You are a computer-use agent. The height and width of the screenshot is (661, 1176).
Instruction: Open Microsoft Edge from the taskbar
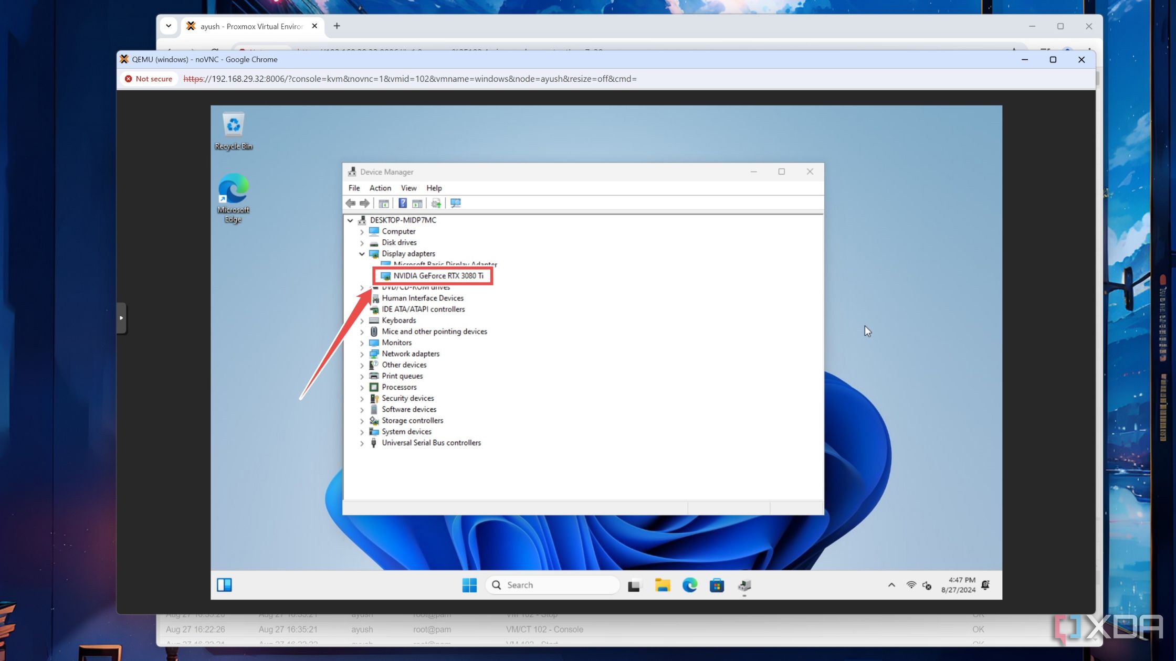(x=690, y=585)
